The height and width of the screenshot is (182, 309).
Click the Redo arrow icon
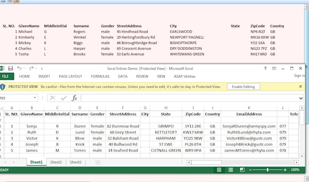(x=31, y=68)
